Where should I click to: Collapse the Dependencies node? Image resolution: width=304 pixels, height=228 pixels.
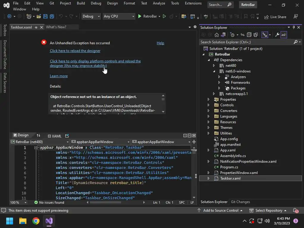pos(209,60)
